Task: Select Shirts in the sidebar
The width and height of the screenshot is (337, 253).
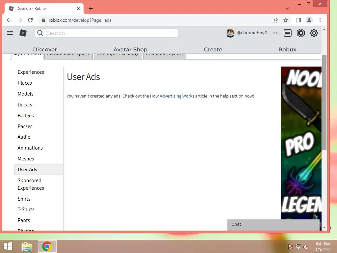Action: (x=24, y=199)
